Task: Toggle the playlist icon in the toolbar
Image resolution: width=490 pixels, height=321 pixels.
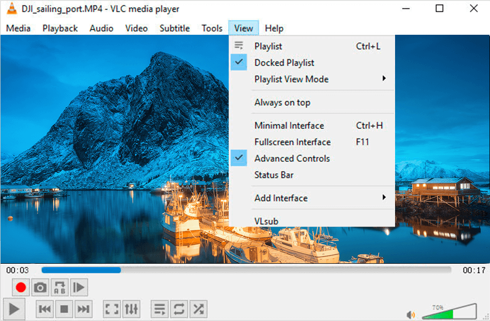Action: pyautogui.click(x=160, y=309)
